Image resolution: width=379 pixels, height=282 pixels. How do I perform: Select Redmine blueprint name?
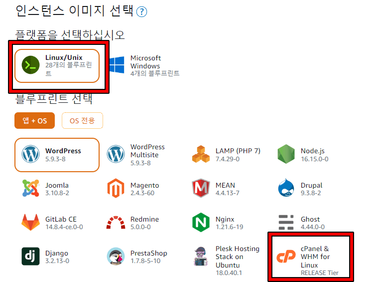(x=144, y=219)
